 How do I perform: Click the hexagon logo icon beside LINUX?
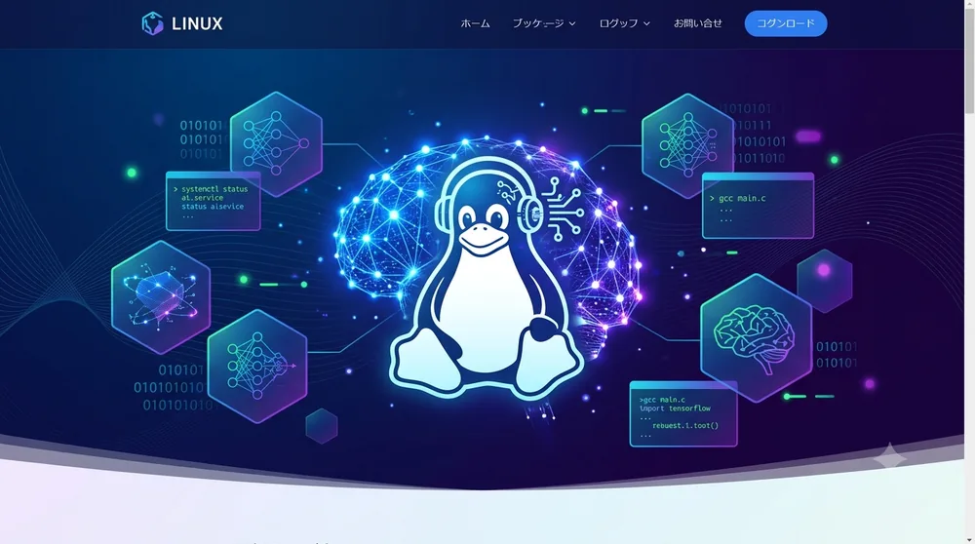(x=152, y=23)
